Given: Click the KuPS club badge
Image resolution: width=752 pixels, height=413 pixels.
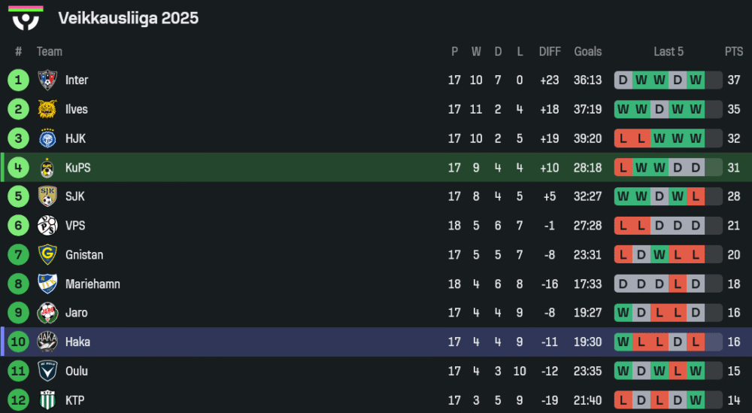Looking at the screenshot, I should pyautogui.click(x=47, y=168).
